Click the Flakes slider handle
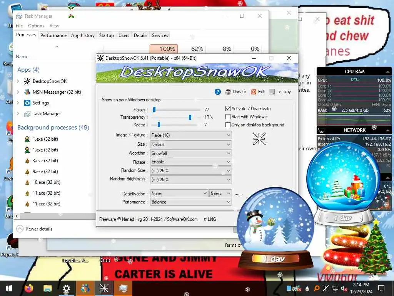 pos(154,109)
